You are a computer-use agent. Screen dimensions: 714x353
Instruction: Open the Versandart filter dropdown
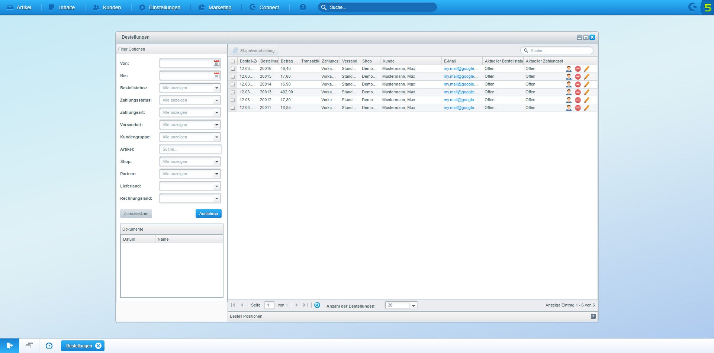click(x=217, y=125)
